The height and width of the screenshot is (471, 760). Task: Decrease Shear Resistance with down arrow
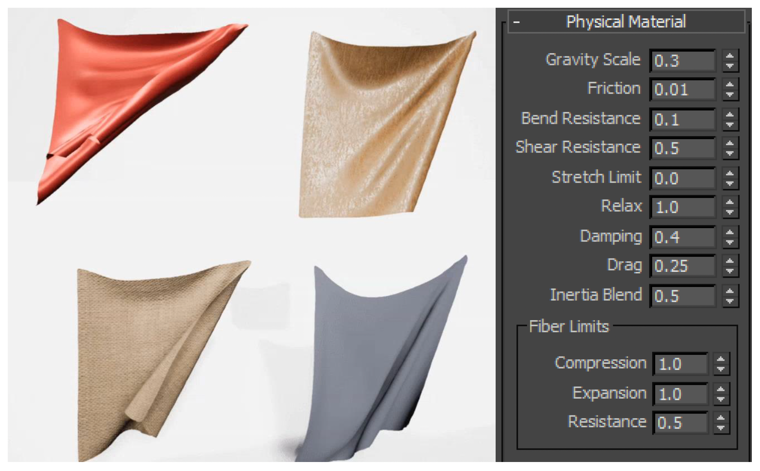730,153
